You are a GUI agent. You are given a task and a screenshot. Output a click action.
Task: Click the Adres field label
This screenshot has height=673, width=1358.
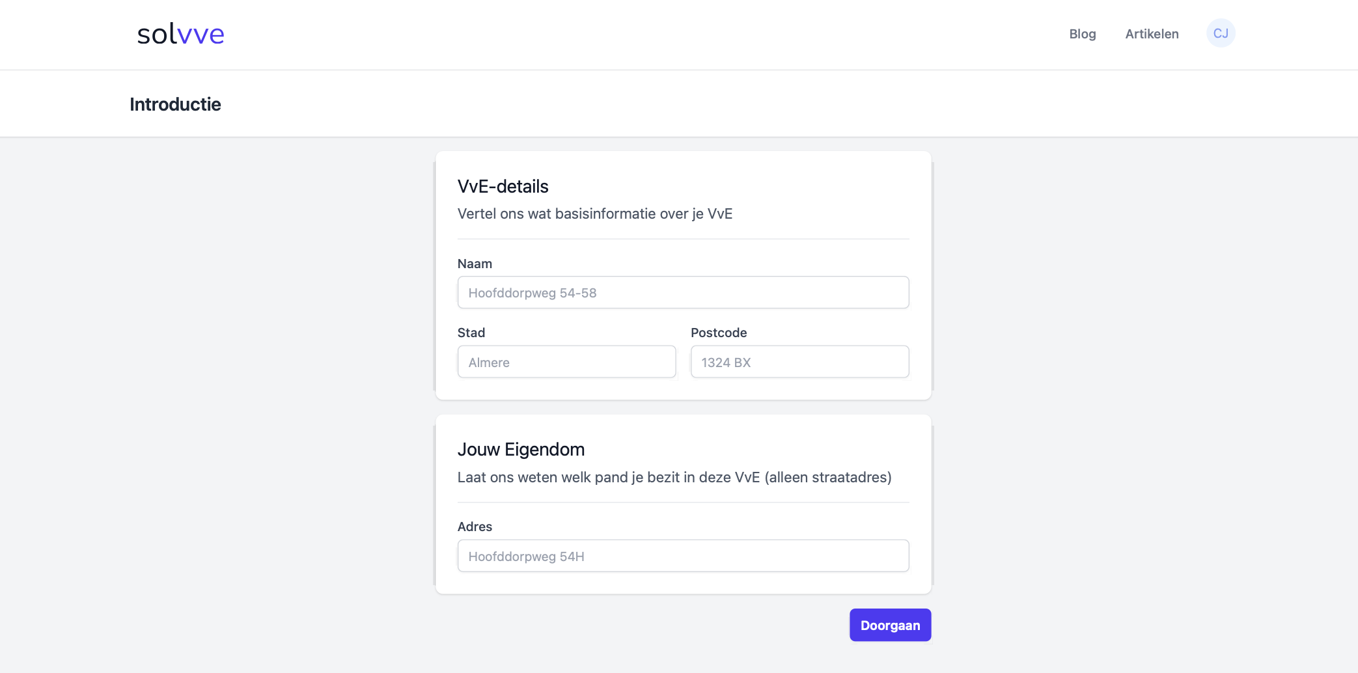[475, 527]
